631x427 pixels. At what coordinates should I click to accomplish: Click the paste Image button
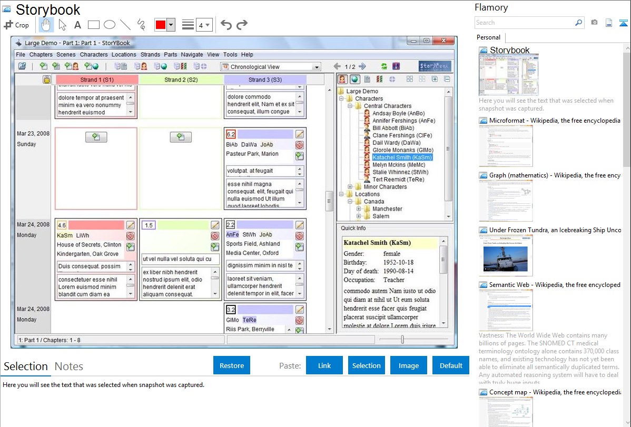pos(409,365)
